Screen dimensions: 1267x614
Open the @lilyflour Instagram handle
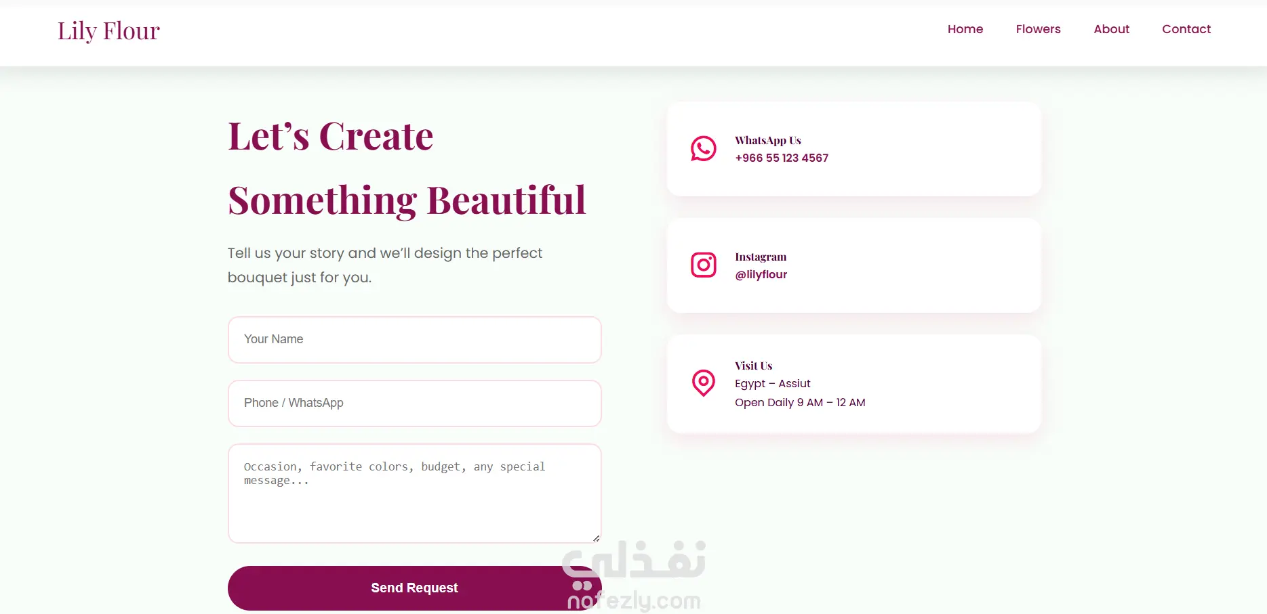tap(761, 274)
